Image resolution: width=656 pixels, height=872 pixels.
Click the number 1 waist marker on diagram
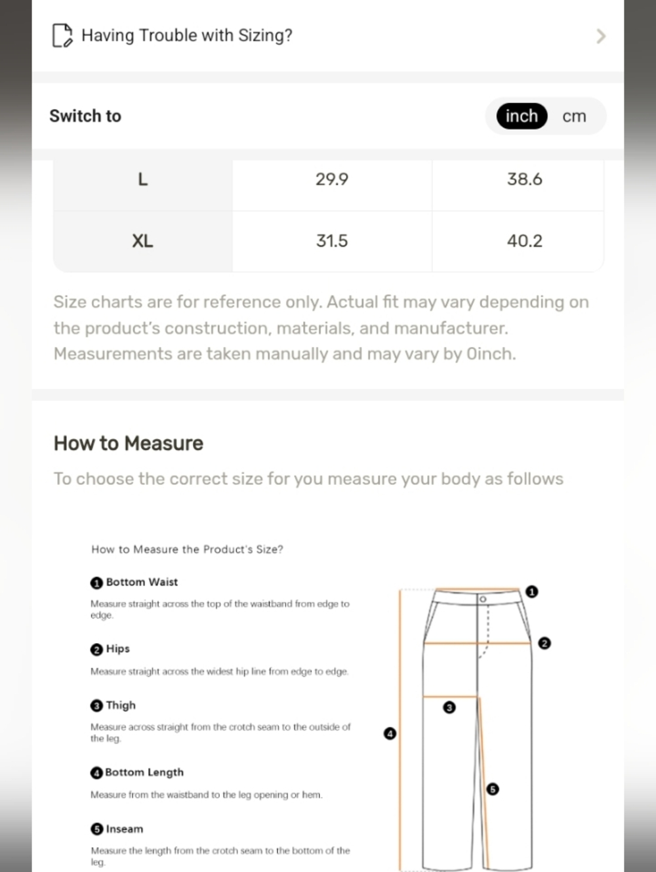[x=532, y=592]
